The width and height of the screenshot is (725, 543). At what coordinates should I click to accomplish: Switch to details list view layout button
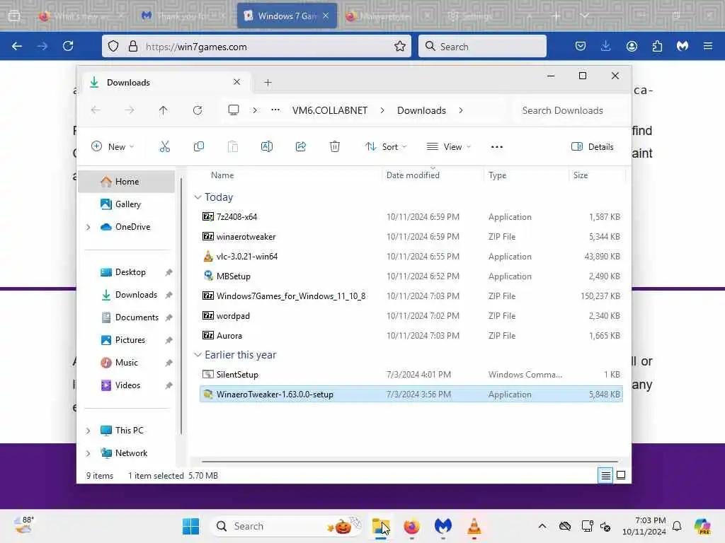tap(606, 475)
